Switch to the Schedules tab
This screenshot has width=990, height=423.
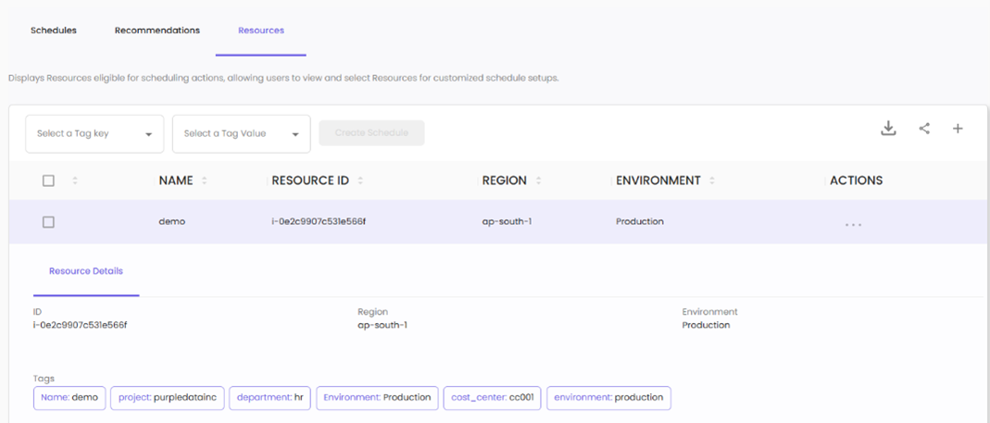pos(54,31)
